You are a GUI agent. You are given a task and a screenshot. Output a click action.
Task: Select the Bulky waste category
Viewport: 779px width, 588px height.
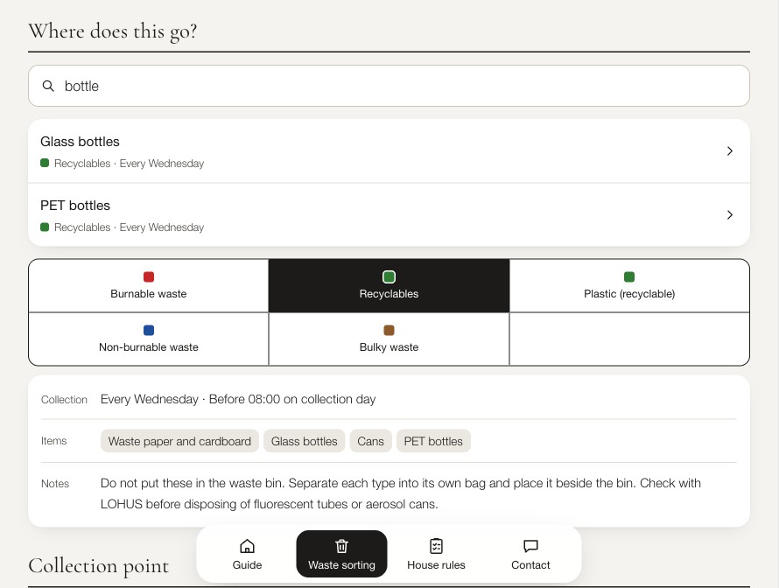(389, 339)
